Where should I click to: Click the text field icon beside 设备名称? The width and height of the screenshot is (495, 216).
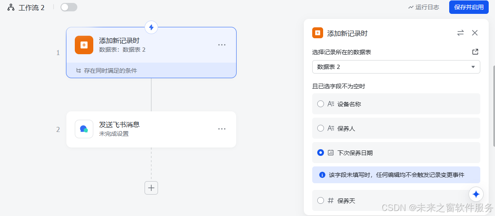pyautogui.click(x=331, y=103)
